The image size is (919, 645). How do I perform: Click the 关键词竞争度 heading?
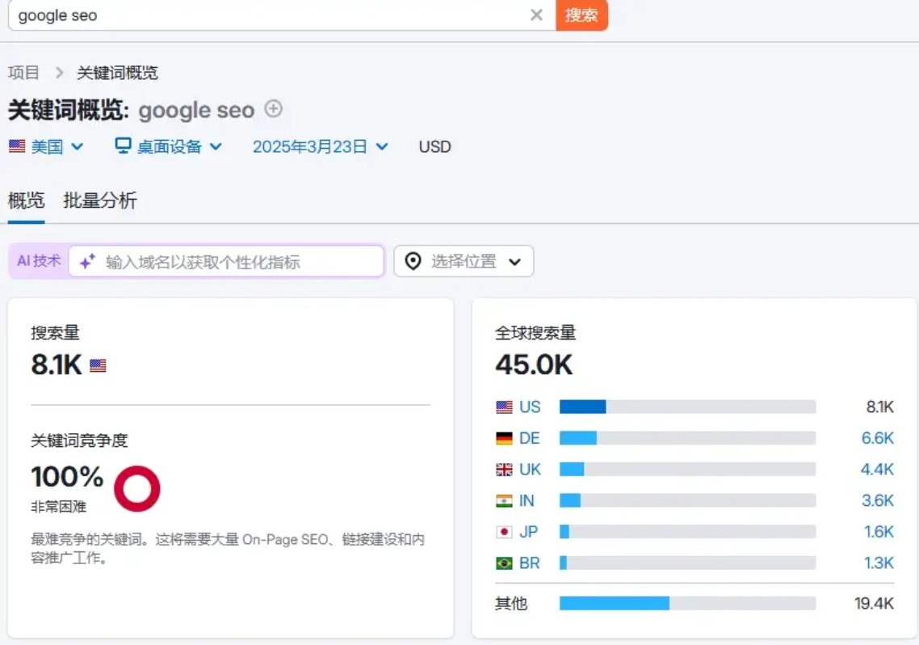[x=80, y=441]
